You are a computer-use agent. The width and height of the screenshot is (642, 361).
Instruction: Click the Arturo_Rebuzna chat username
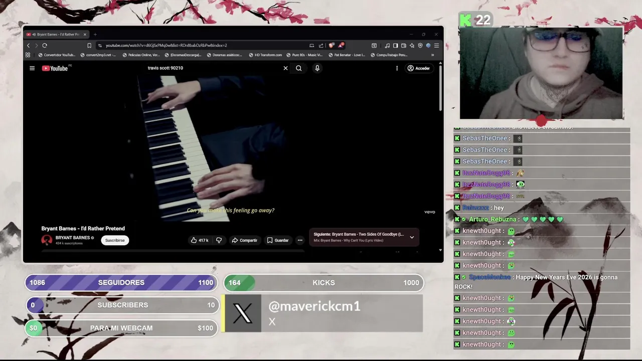(x=493, y=219)
